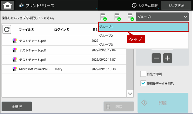Go to the home screen
The height and width of the screenshot is (114, 193).
(x=8, y=5)
